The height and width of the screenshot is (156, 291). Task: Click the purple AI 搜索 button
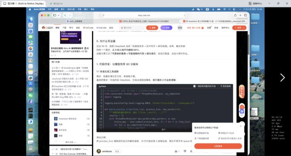166,28
